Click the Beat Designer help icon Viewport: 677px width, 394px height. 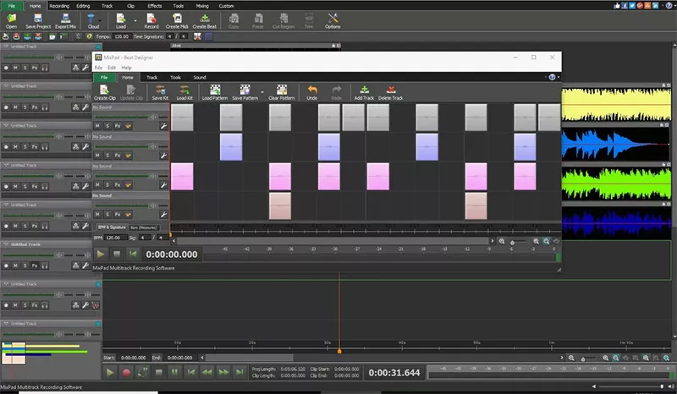click(552, 77)
